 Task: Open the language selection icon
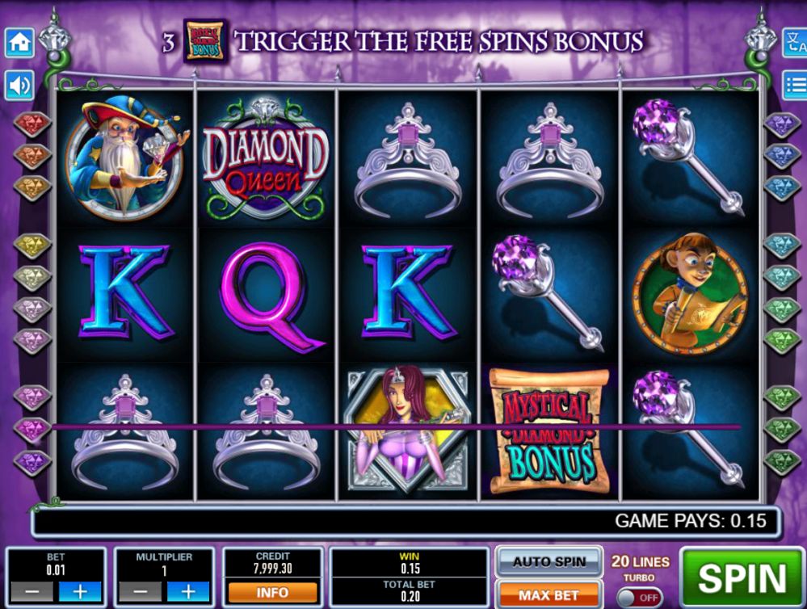tap(795, 42)
